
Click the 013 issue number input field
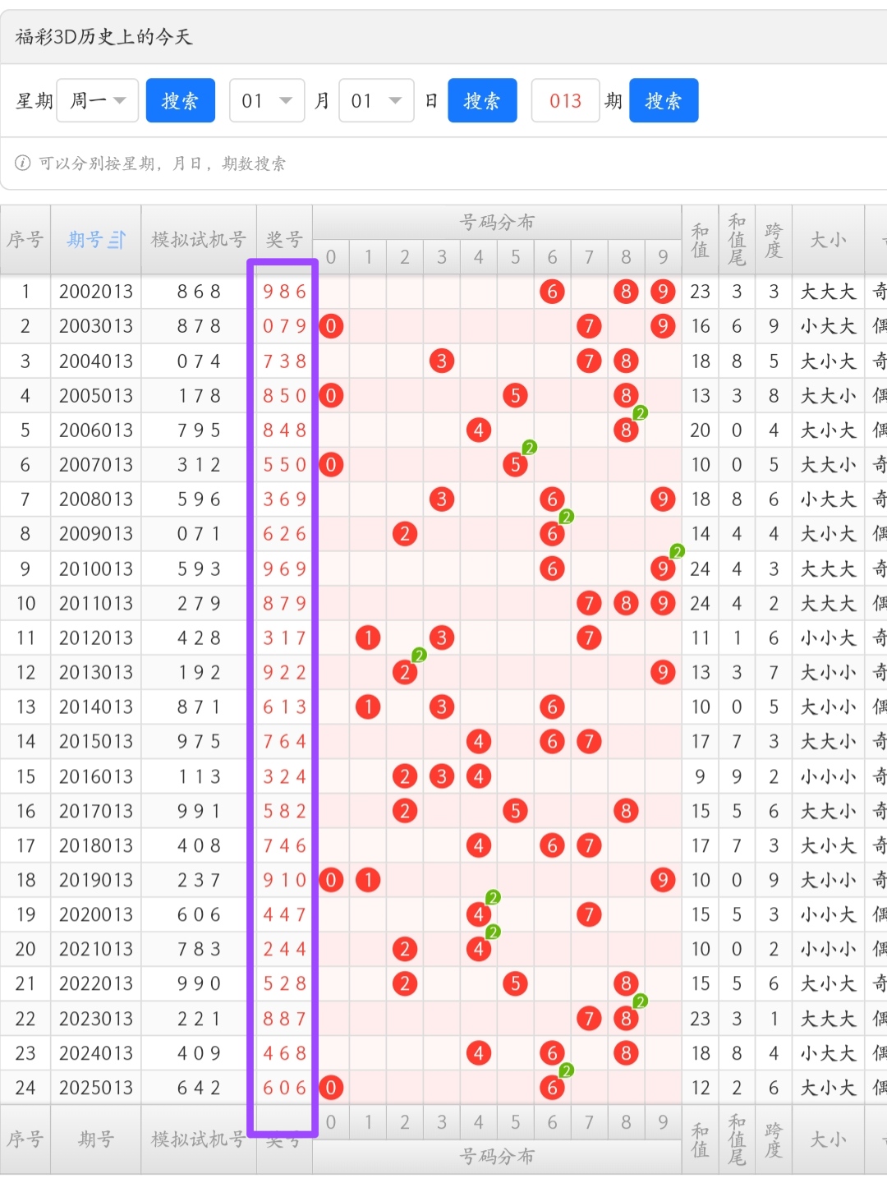565,101
